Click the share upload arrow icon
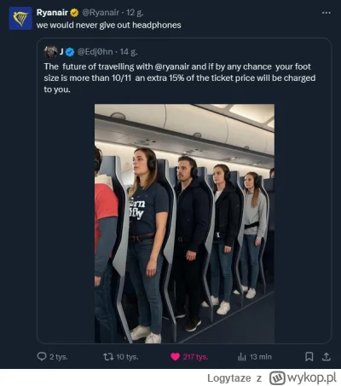Image resolution: width=341 pixels, height=386 pixels. [327, 356]
